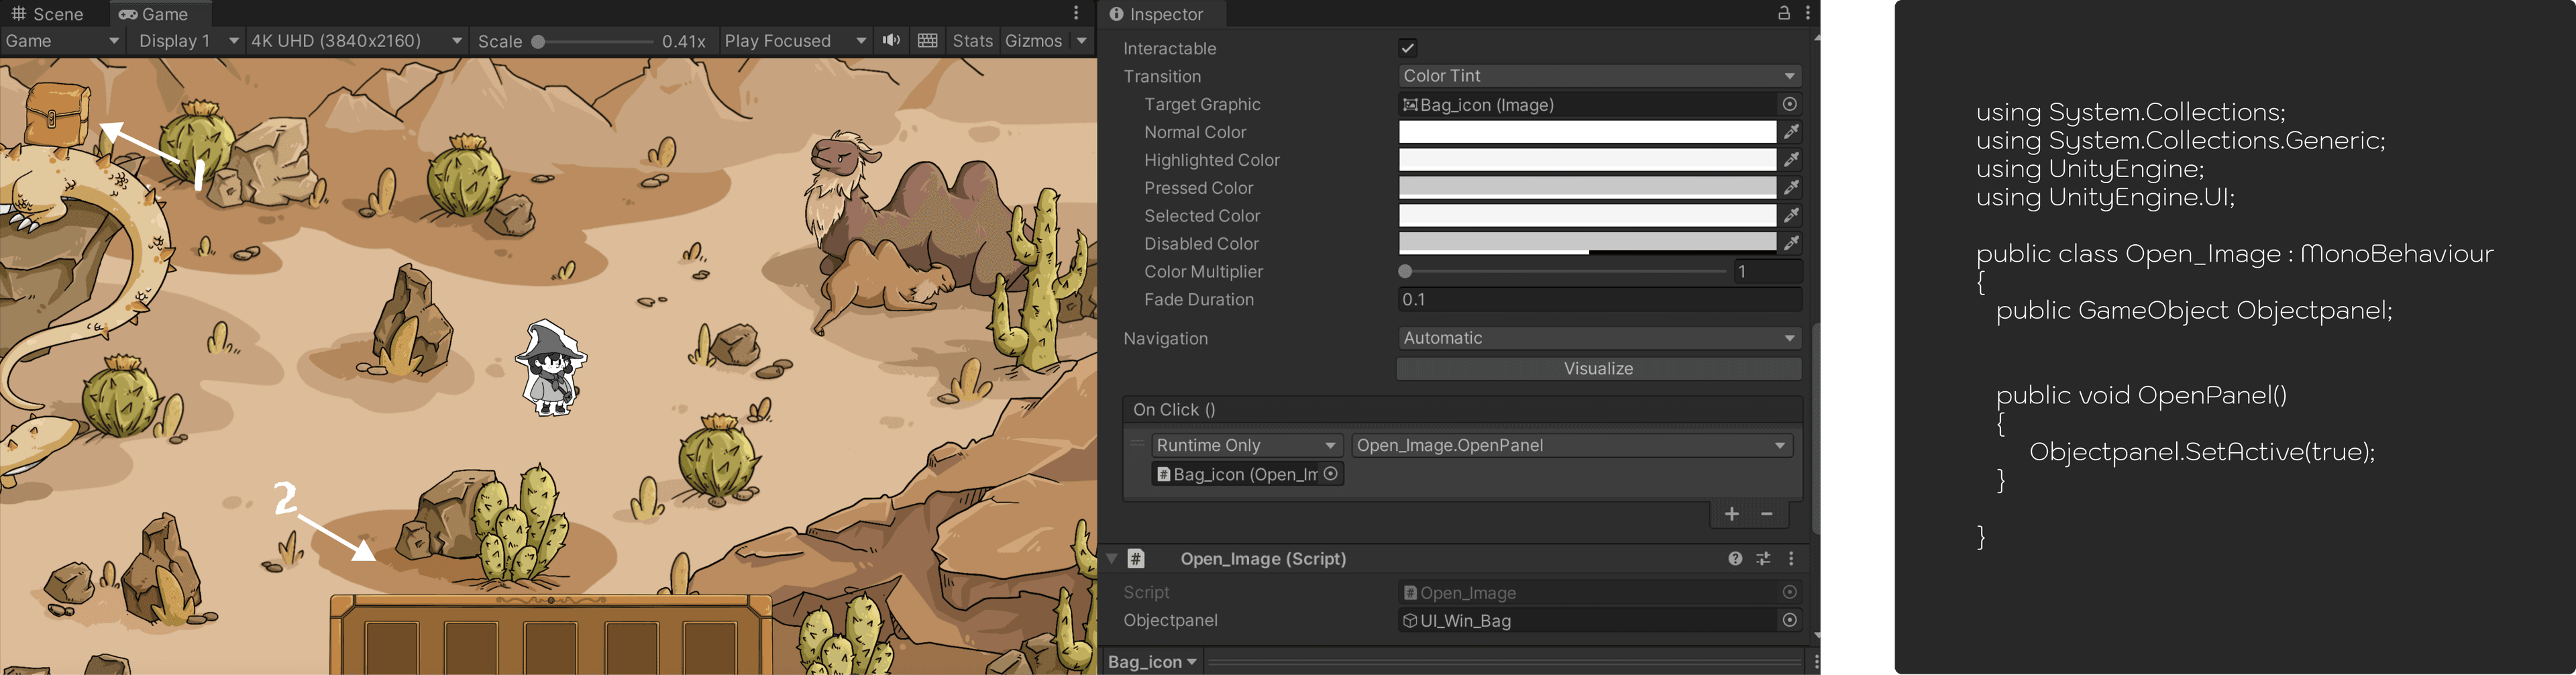Switch to the Scene tab
Image resolution: width=2576 pixels, height=675 pixels.
(47, 14)
